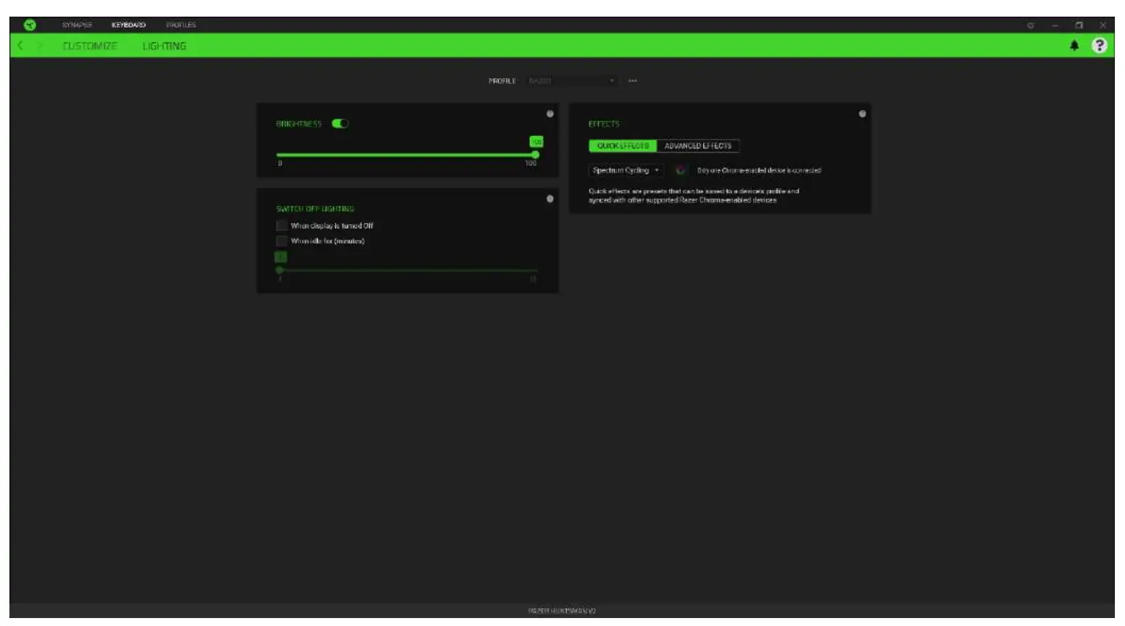Viewport: 1125px width, 626px height.
Task: Switch to Advanced Effects
Action: point(698,146)
